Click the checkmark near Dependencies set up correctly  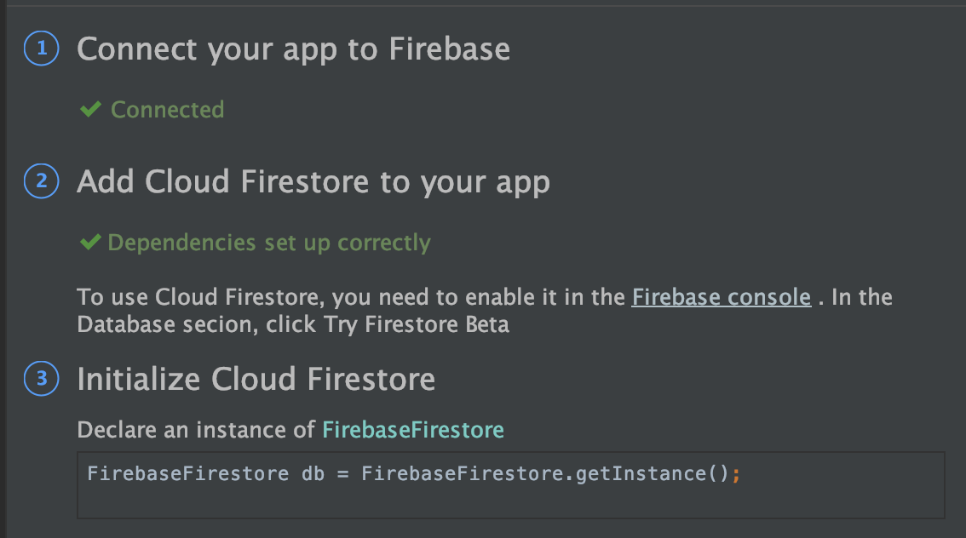point(91,243)
